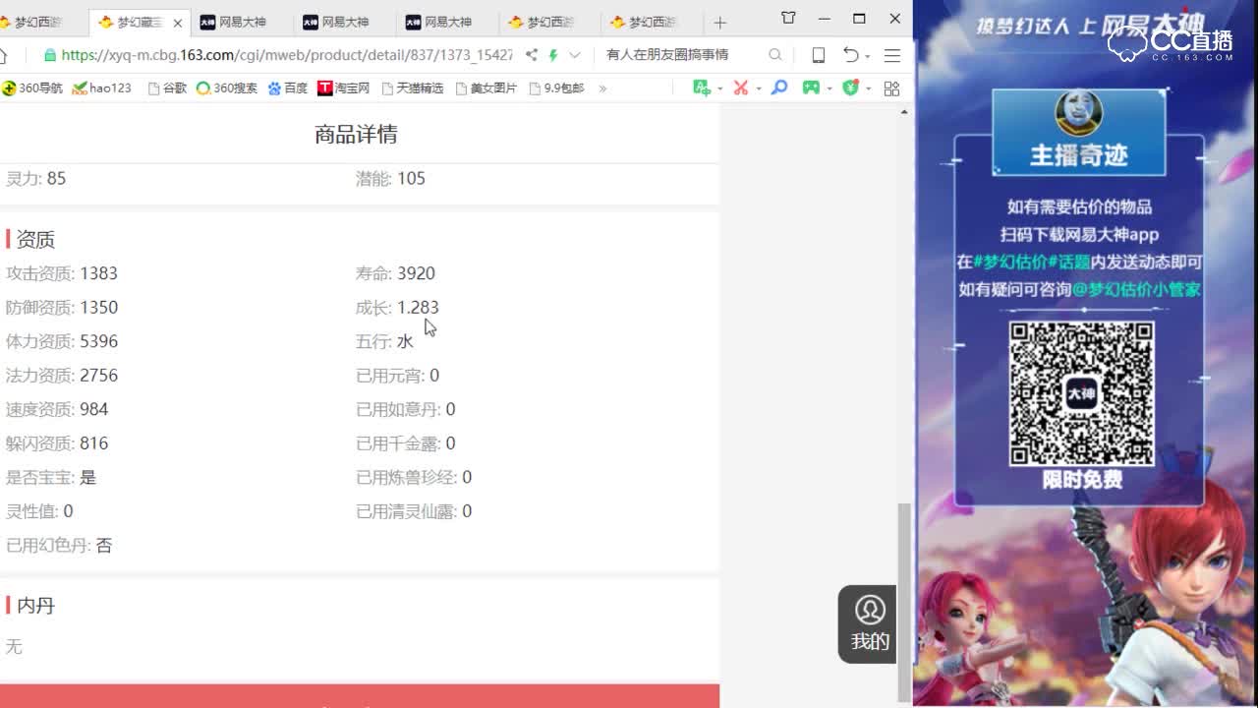Open the 360搜索 bookmark
Image resolution: width=1258 pixels, height=708 pixels.
point(226,88)
